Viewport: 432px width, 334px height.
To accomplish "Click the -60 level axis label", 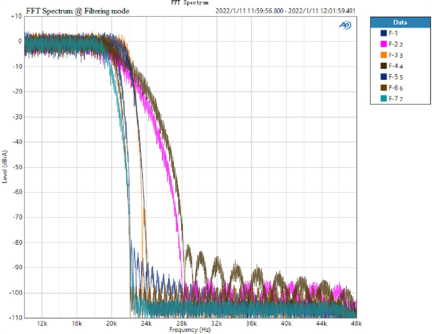I will (x=17, y=192).
